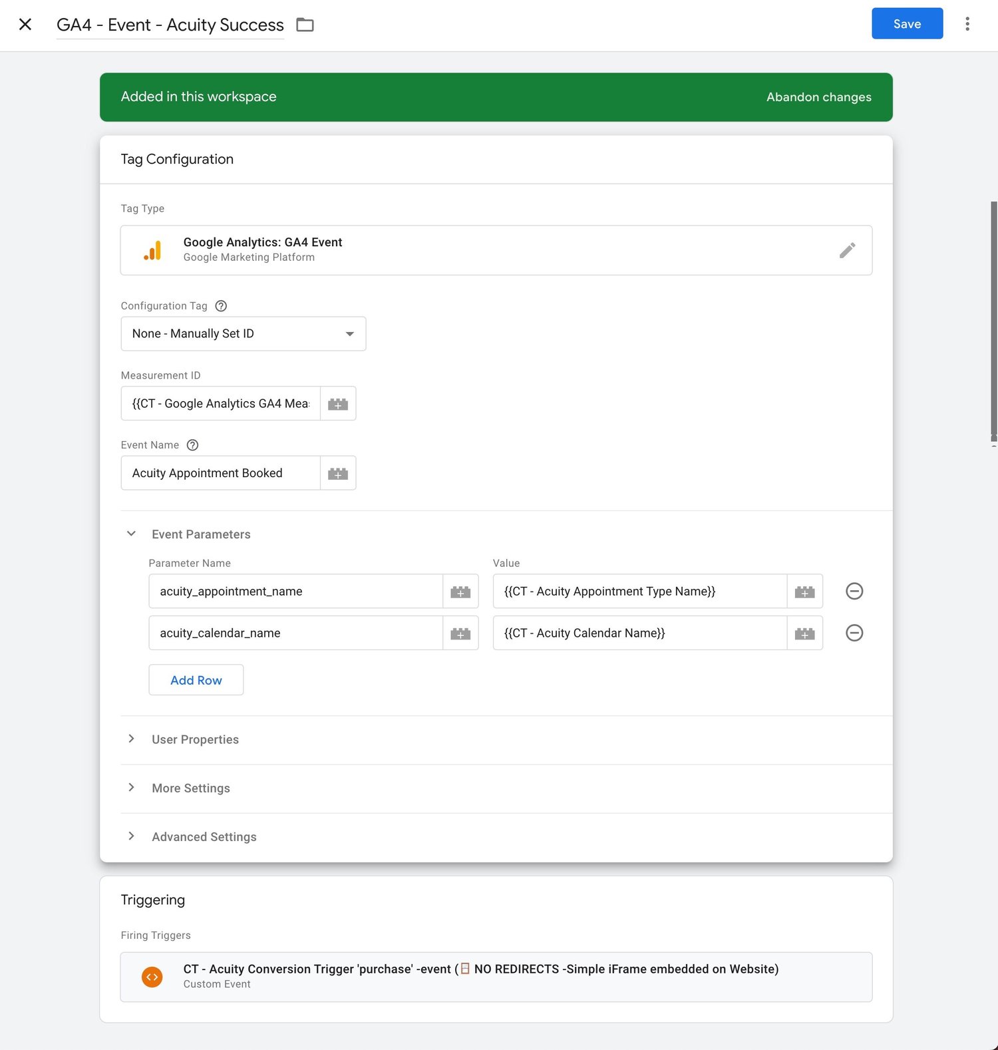Viewport: 998px width, 1050px height.
Task: Remove the acuity_appointment_name parameter row
Action: [854, 591]
